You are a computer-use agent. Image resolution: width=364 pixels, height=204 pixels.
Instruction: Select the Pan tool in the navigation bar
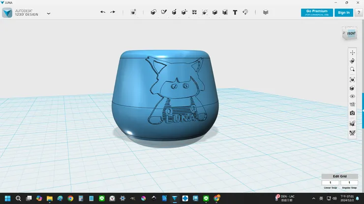pyautogui.click(x=352, y=53)
